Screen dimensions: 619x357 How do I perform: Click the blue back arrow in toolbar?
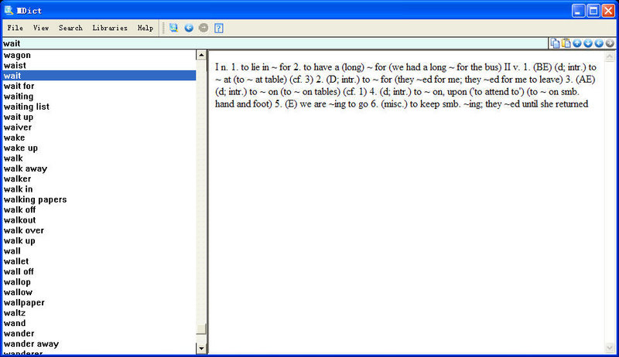coord(189,28)
